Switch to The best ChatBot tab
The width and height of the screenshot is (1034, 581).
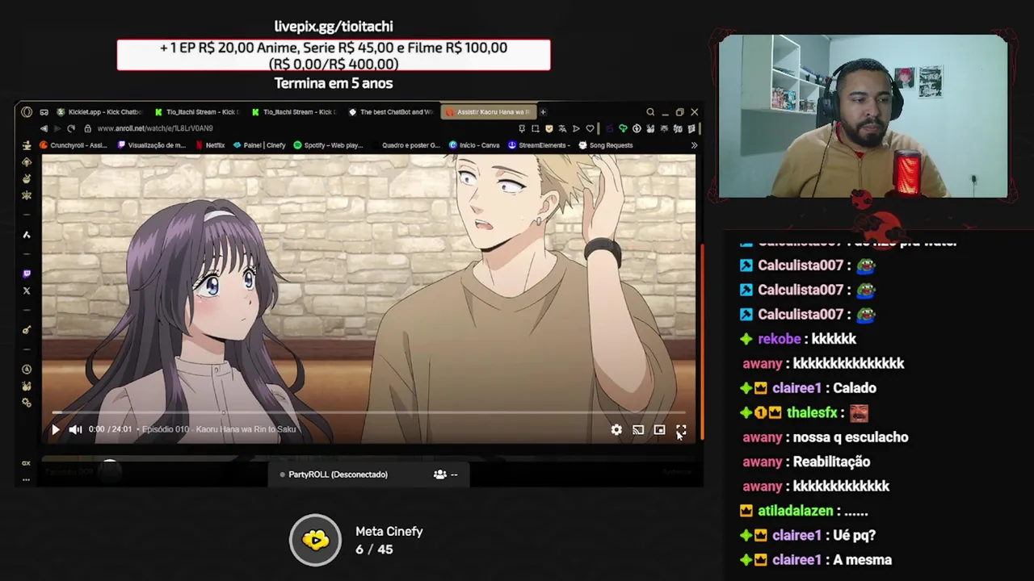click(x=392, y=112)
